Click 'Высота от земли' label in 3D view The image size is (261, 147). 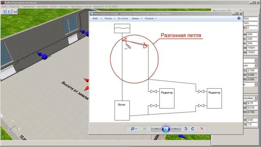pyautogui.click(x=75, y=91)
